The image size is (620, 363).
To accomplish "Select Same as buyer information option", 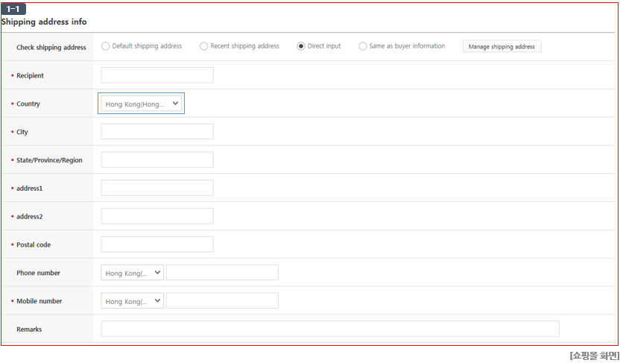I will [x=363, y=46].
